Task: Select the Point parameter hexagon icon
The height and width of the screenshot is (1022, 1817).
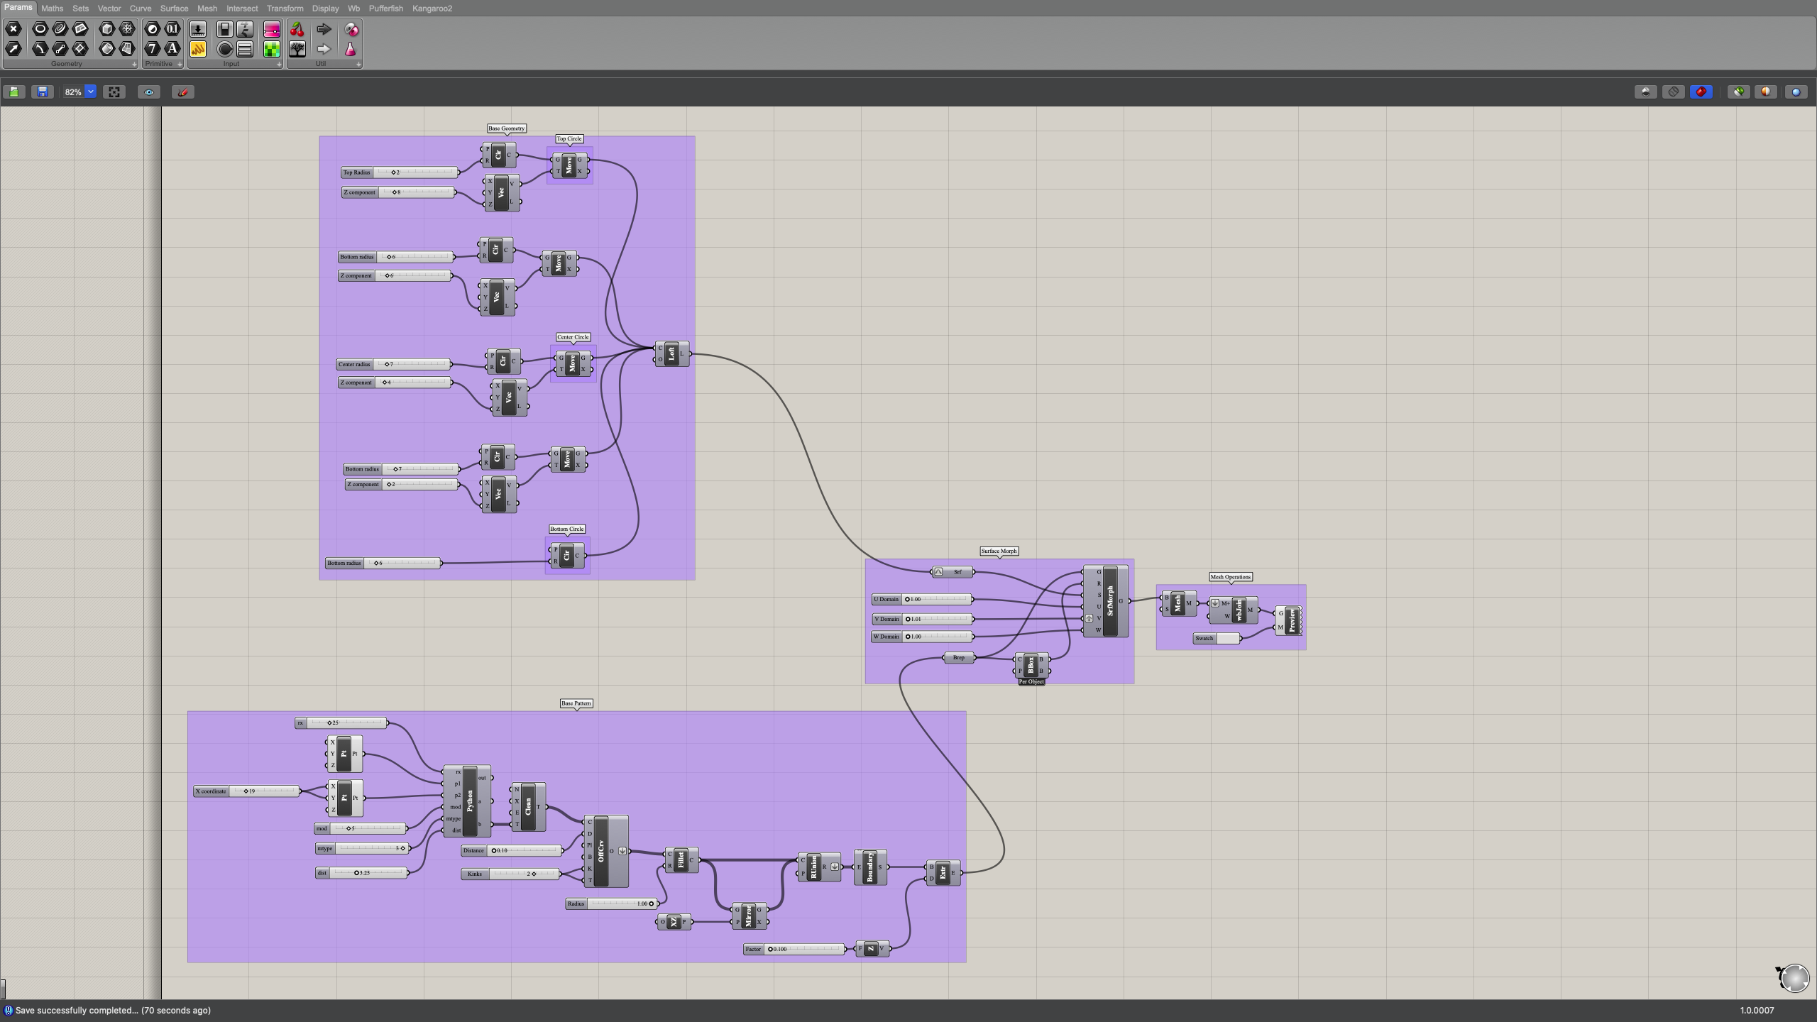Action: (13, 29)
